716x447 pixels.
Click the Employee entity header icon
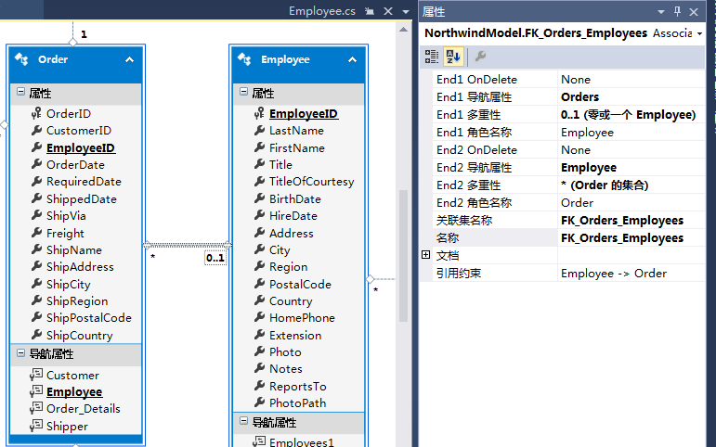(245, 59)
